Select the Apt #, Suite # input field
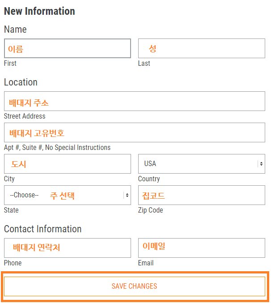Image resolution: width=271 pixels, height=303 pixels. (135, 132)
